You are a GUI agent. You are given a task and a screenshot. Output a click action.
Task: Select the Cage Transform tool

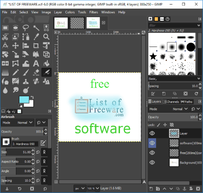click(15, 63)
